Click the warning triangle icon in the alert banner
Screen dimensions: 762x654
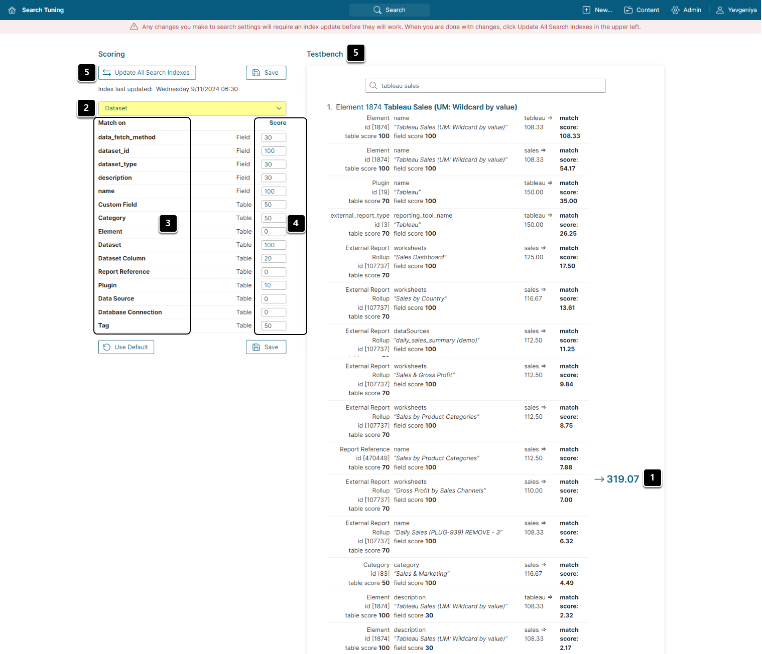tap(134, 27)
